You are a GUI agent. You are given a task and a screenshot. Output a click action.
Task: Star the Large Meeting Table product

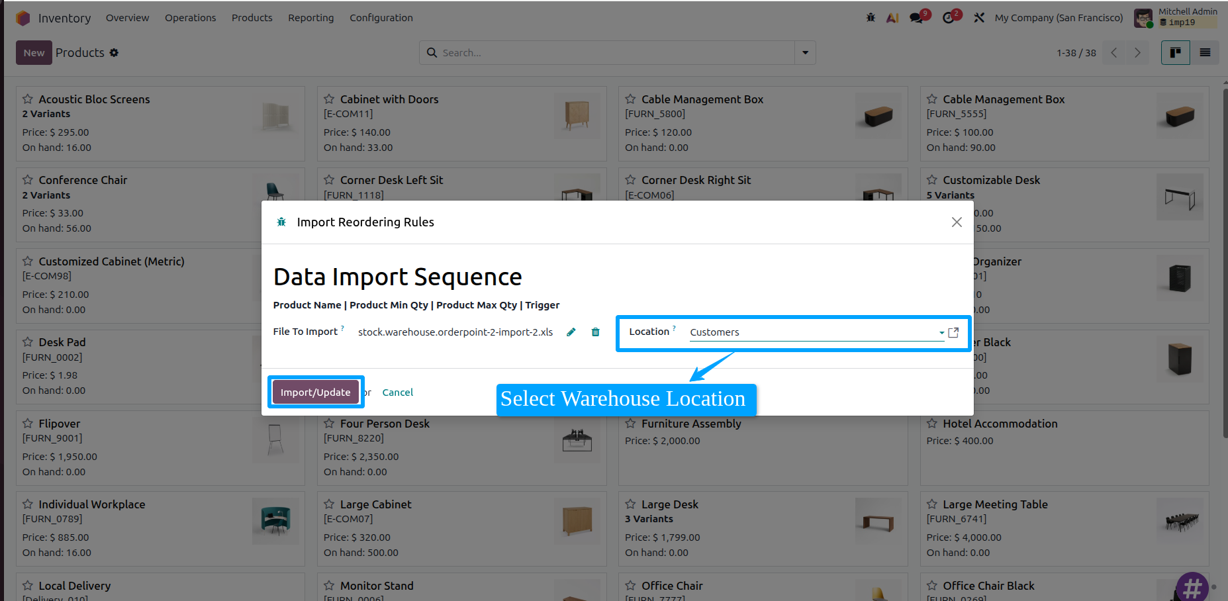(932, 504)
